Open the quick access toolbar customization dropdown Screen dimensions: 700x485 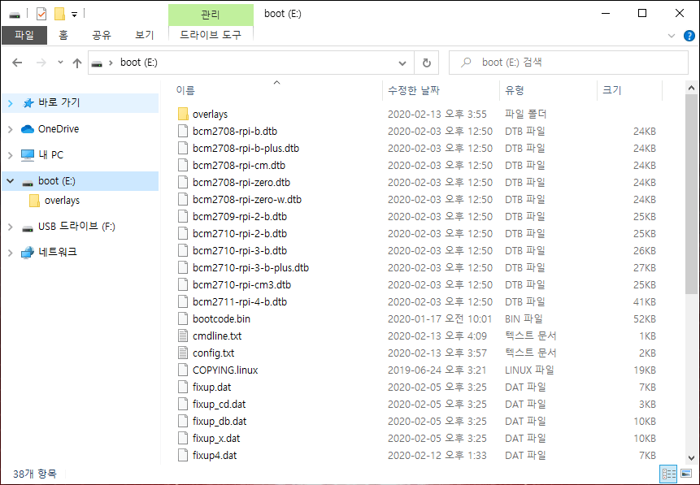pos(74,12)
